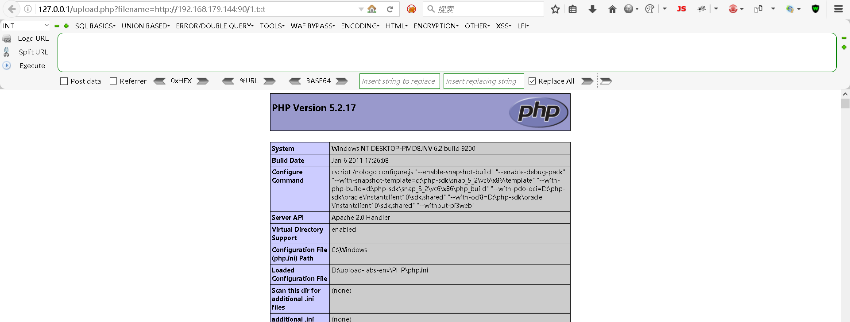Enable the Referrer checkbox
850x322 pixels.
[113, 81]
